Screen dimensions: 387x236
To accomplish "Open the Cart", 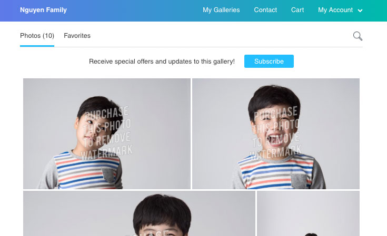I will point(297,10).
